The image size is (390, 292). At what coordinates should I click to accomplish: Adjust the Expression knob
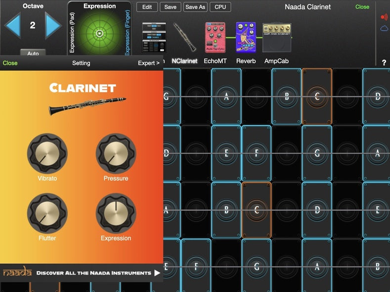[x=116, y=213]
